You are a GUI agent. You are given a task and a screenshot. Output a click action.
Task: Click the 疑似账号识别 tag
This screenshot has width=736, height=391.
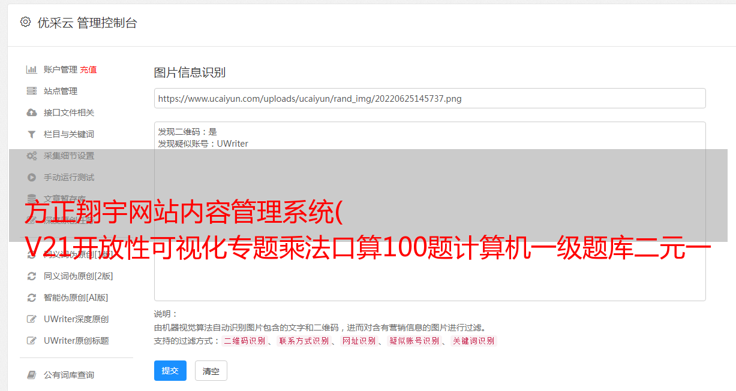[x=414, y=341]
